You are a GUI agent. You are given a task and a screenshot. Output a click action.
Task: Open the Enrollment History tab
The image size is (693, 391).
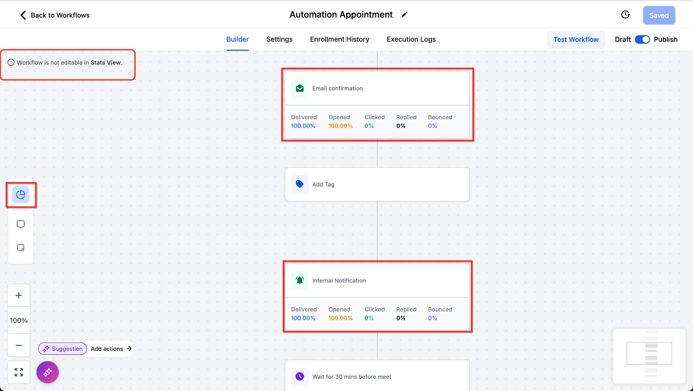(340, 39)
